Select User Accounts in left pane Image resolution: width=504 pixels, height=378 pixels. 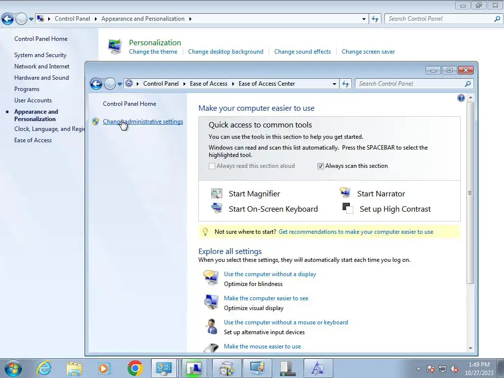point(33,100)
